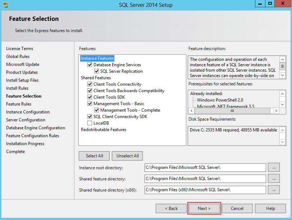Cancel the SQL Server setup
This screenshot has width=292, height=220.
[237, 208]
